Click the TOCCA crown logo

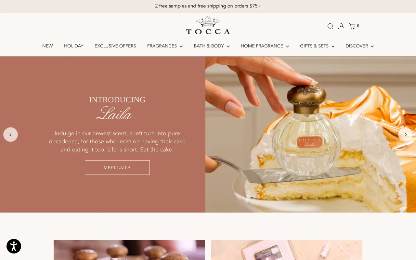[208, 25]
